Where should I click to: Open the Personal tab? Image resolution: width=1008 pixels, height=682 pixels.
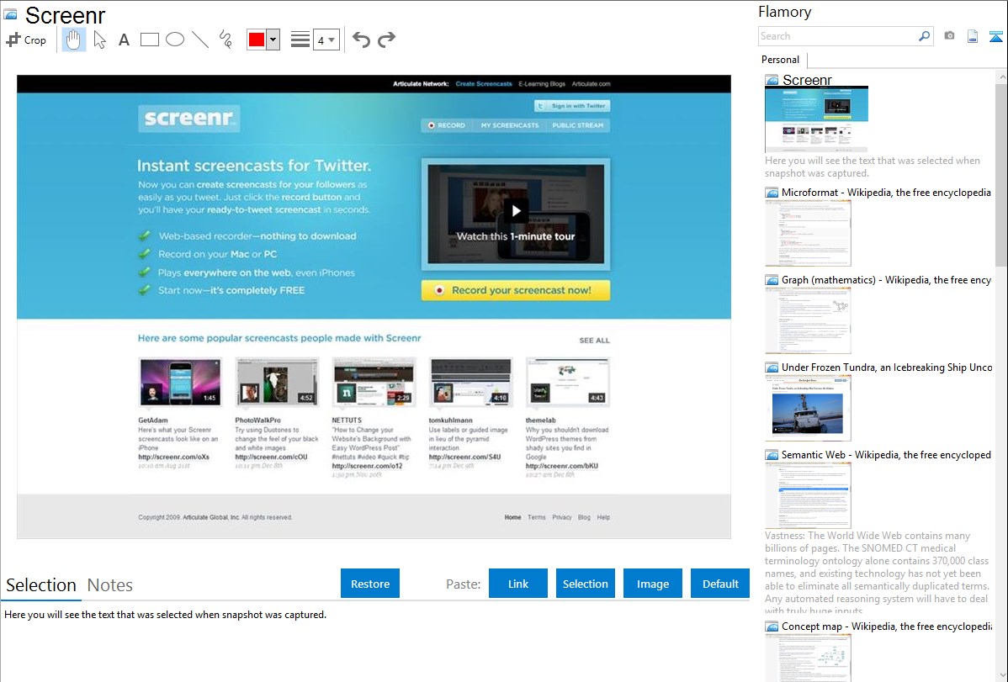780,60
